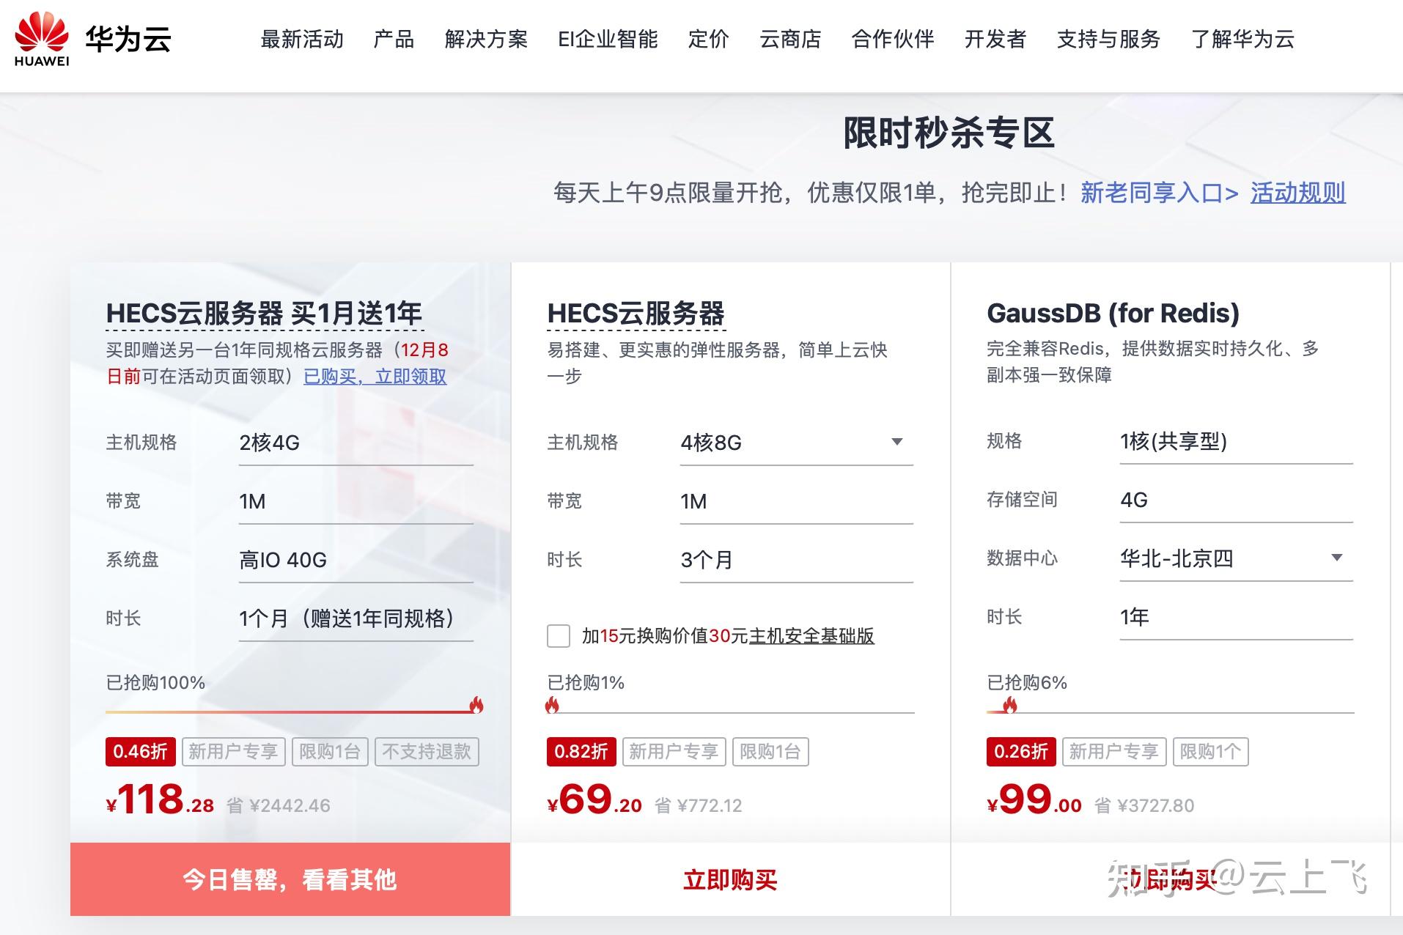Open the 合作伙伴 menu
The image size is (1403, 935).
[x=893, y=39]
